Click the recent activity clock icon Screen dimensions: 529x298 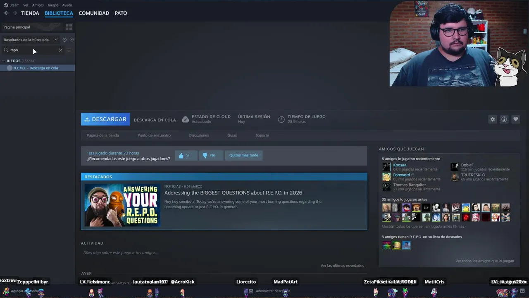(64, 40)
